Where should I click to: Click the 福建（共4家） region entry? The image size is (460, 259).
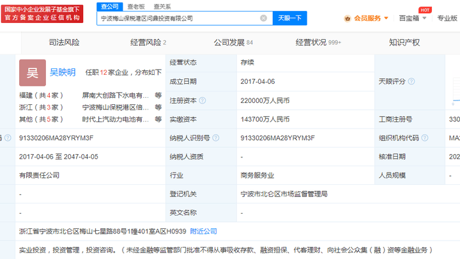pos(41,95)
